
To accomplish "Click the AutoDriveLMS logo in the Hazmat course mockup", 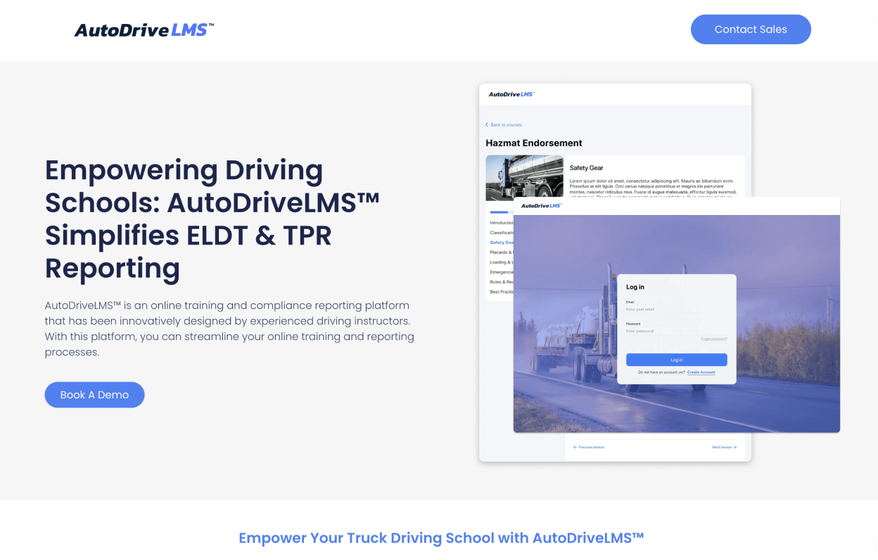I will [511, 94].
